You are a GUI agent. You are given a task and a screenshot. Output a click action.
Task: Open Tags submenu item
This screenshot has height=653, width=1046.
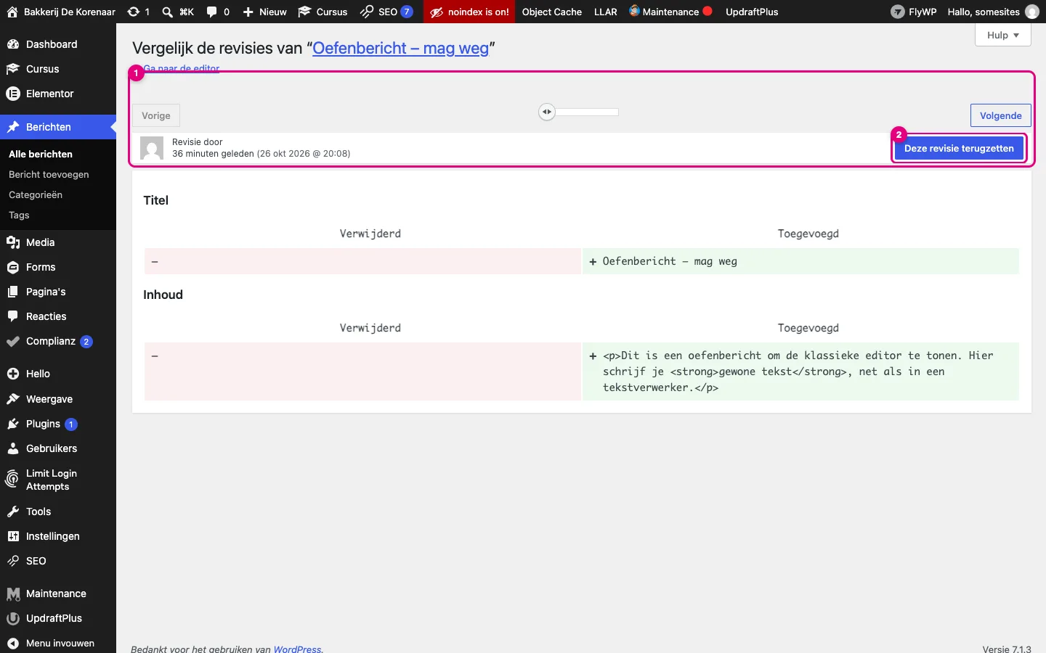[19, 215]
